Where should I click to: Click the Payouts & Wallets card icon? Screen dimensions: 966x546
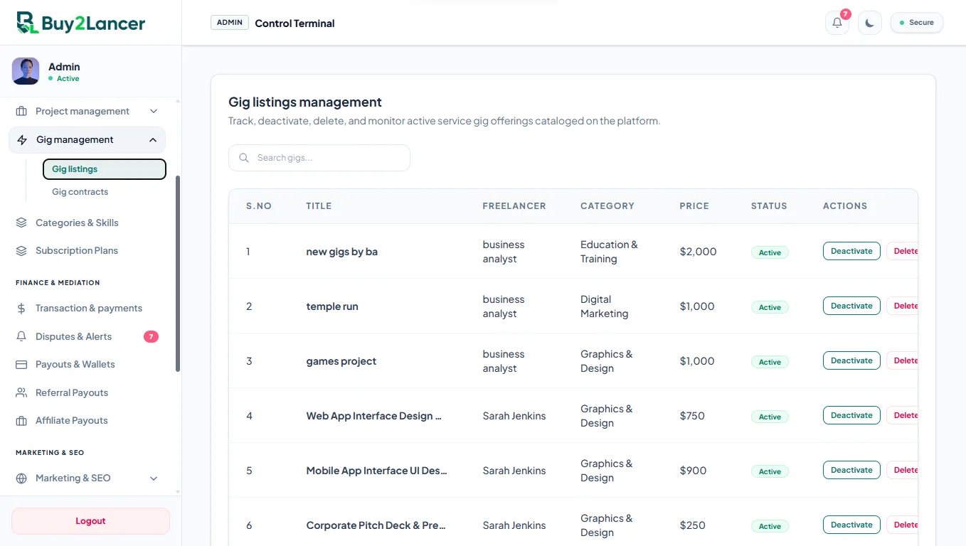pos(21,365)
